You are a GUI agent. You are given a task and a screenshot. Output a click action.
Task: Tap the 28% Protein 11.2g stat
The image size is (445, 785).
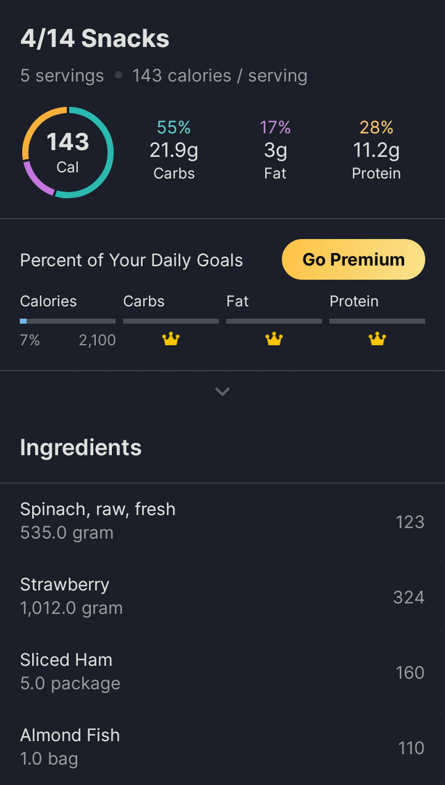pyautogui.click(x=376, y=150)
